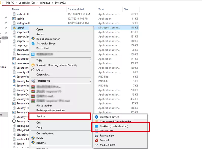The height and width of the screenshot is (149, 203).
Task: Click the Microsoft Comm... type cell
Action: coord(109,28)
